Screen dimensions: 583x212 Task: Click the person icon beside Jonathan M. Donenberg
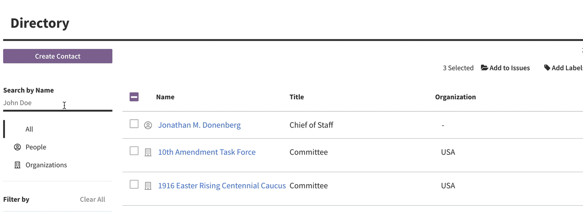(148, 125)
